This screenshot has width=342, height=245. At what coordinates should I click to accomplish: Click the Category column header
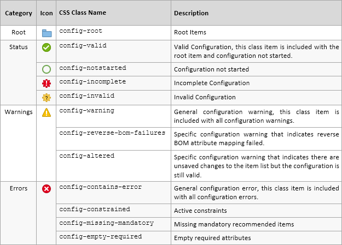[19, 13]
